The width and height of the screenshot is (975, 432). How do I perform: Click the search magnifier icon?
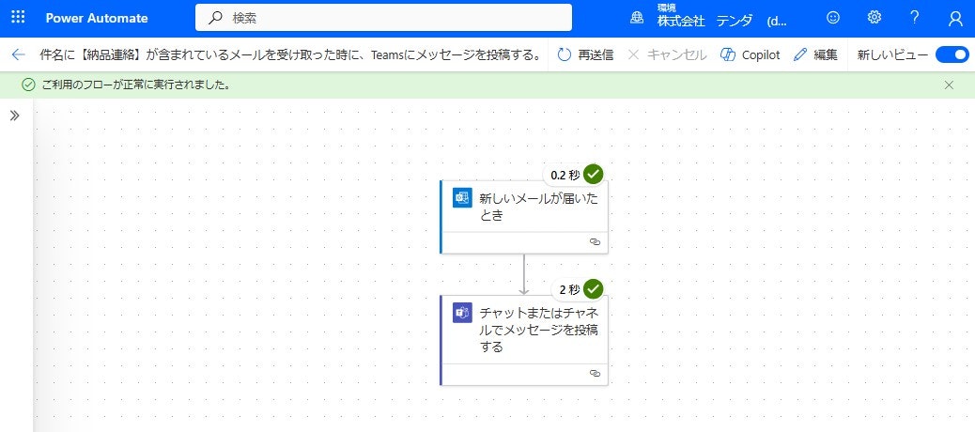[215, 18]
